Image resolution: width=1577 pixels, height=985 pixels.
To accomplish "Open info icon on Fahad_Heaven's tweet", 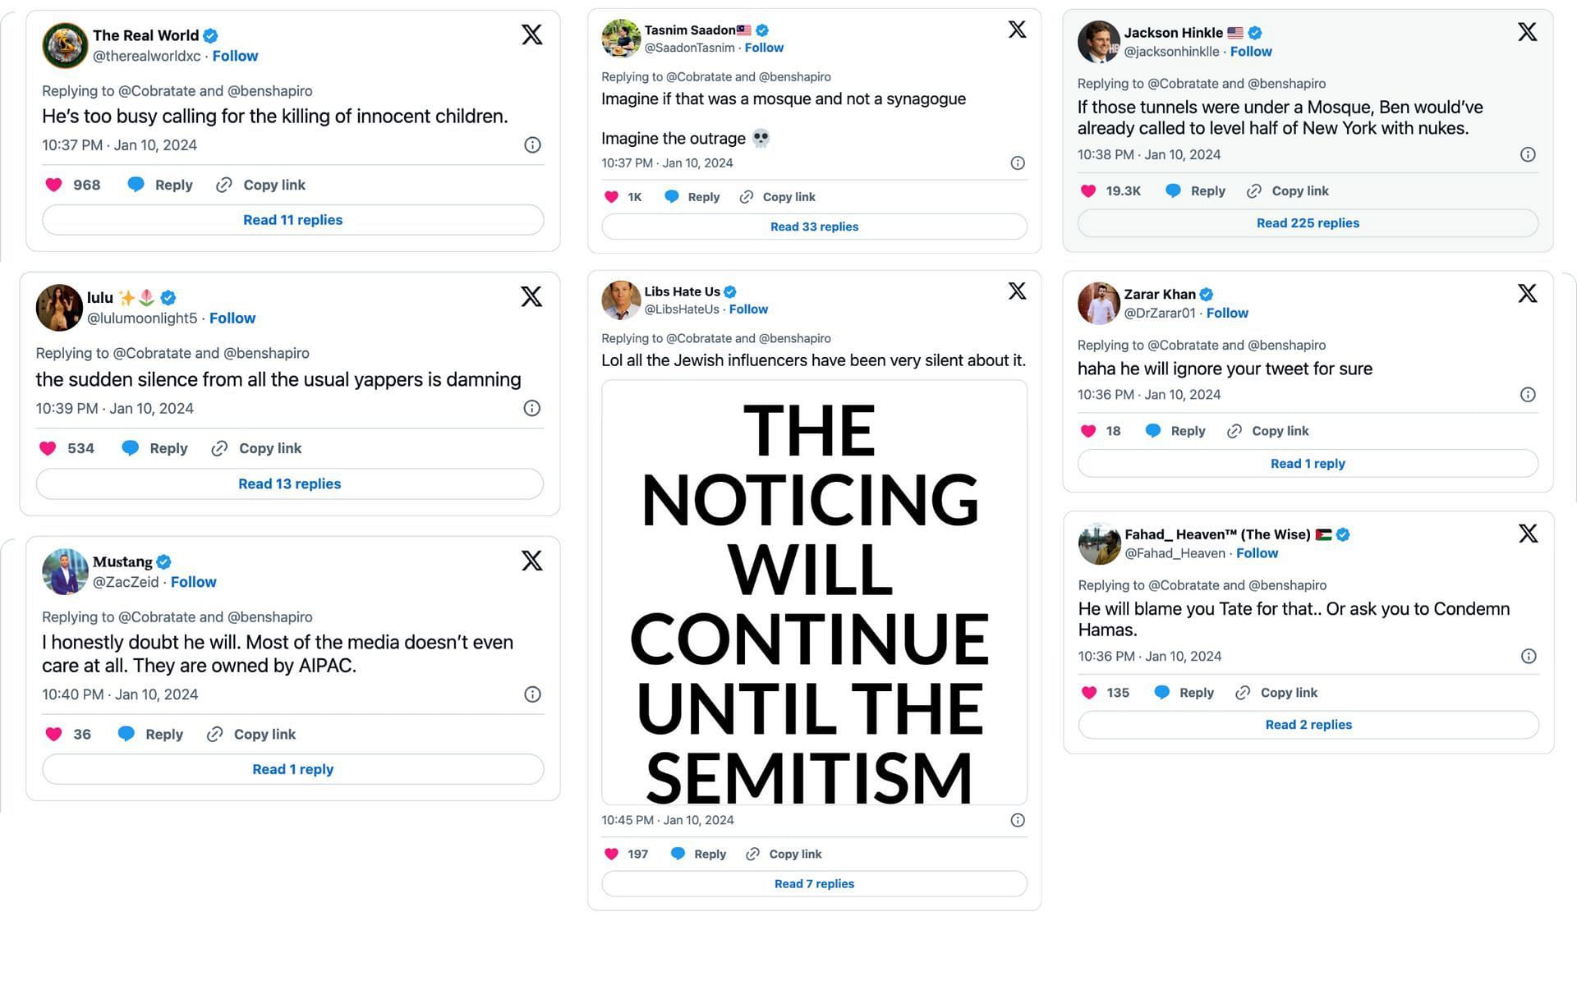I will pyautogui.click(x=1529, y=656).
